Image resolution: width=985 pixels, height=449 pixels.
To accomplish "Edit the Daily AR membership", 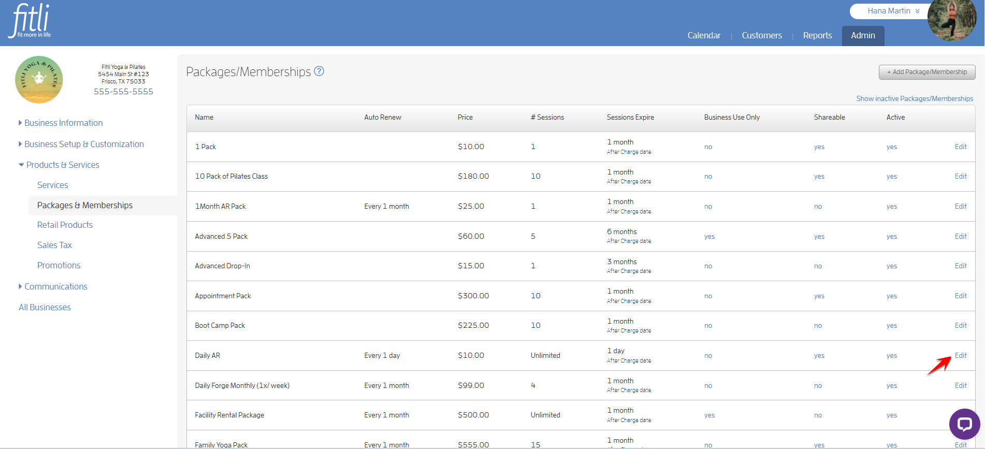I will pyautogui.click(x=961, y=355).
